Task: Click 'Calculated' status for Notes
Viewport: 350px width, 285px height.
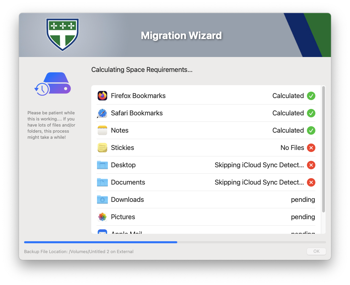Action: pyautogui.click(x=288, y=130)
